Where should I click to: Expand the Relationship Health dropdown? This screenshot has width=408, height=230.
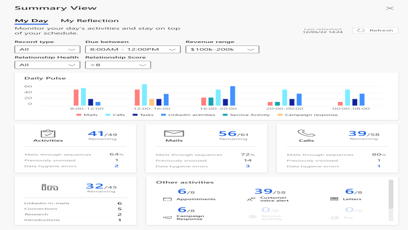(47, 65)
